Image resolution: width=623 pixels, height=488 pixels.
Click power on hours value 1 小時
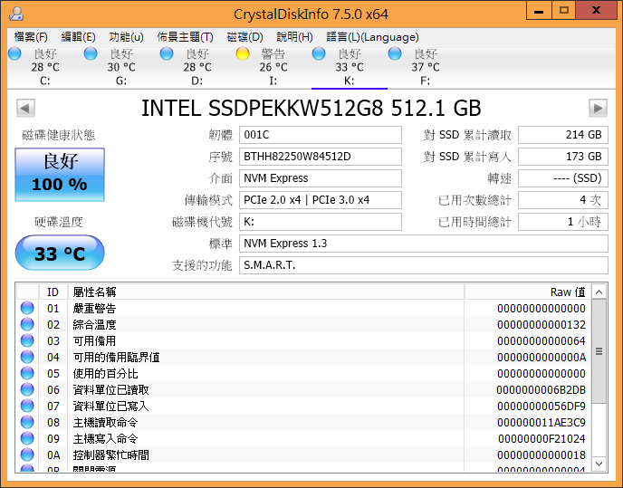coord(563,222)
